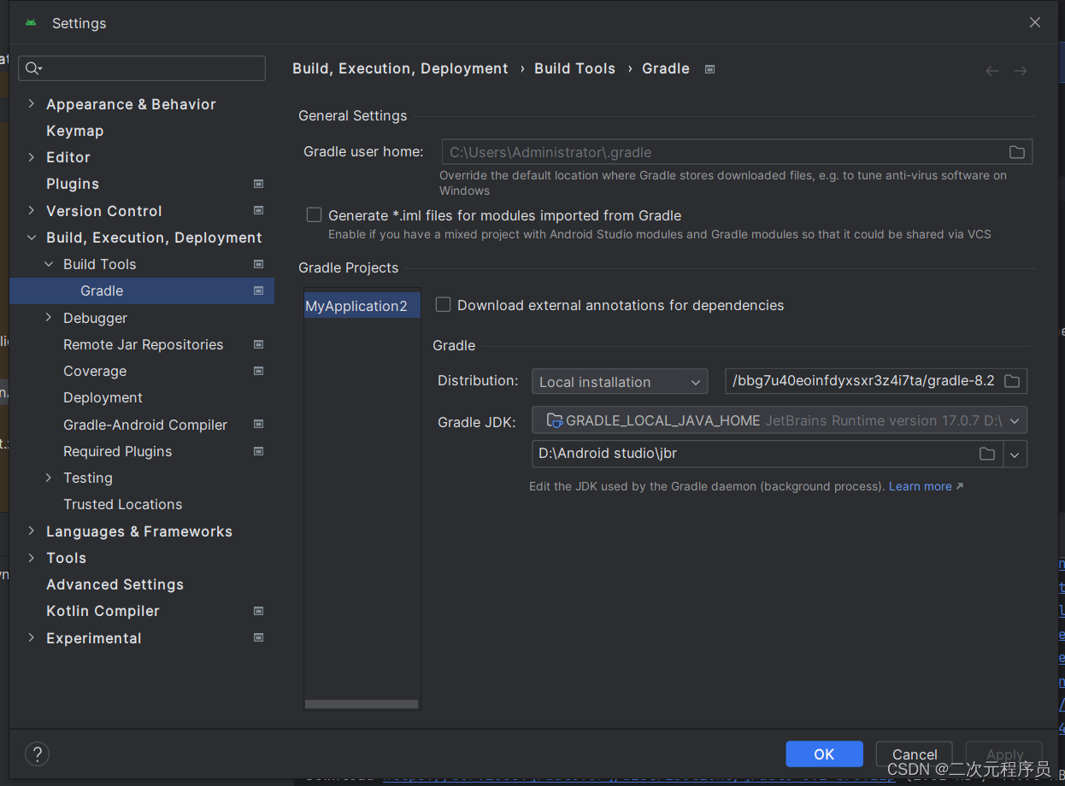Click the Android Studio logo in title bar
Image resolution: width=1065 pixels, height=786 pixels.
point(31,23)
